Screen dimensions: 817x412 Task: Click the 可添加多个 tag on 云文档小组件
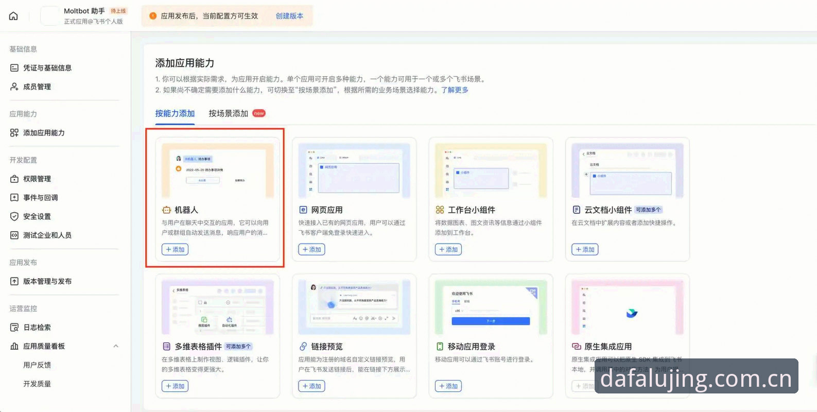click(x=648, y=210)
